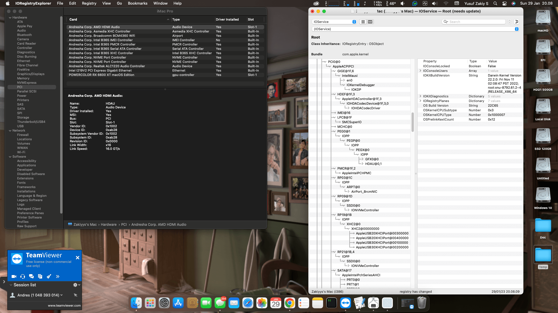
Task: Open Spotlight search in menu bar
Action: click(x=495, y=3)
